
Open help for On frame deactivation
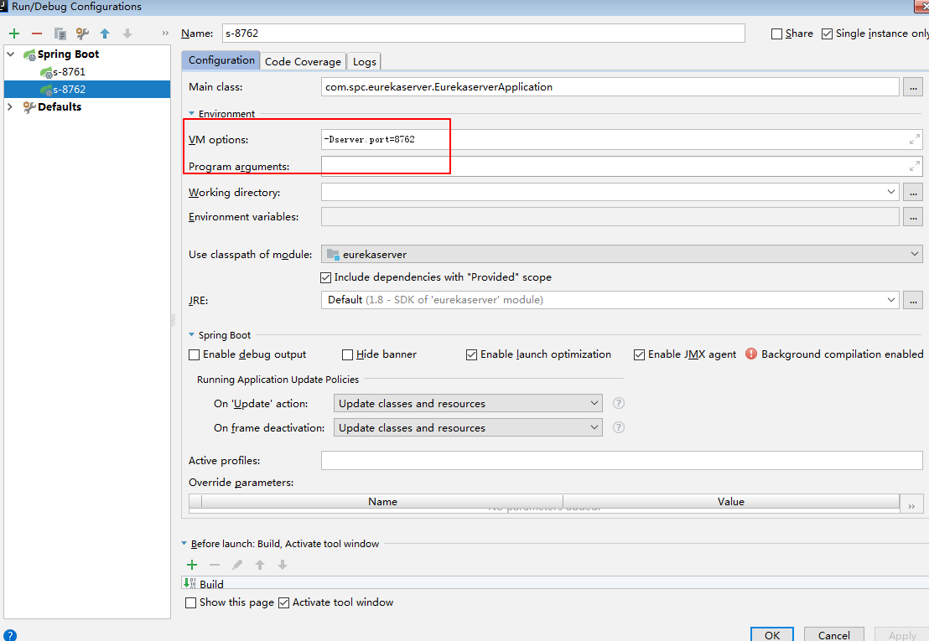[619, 427]
